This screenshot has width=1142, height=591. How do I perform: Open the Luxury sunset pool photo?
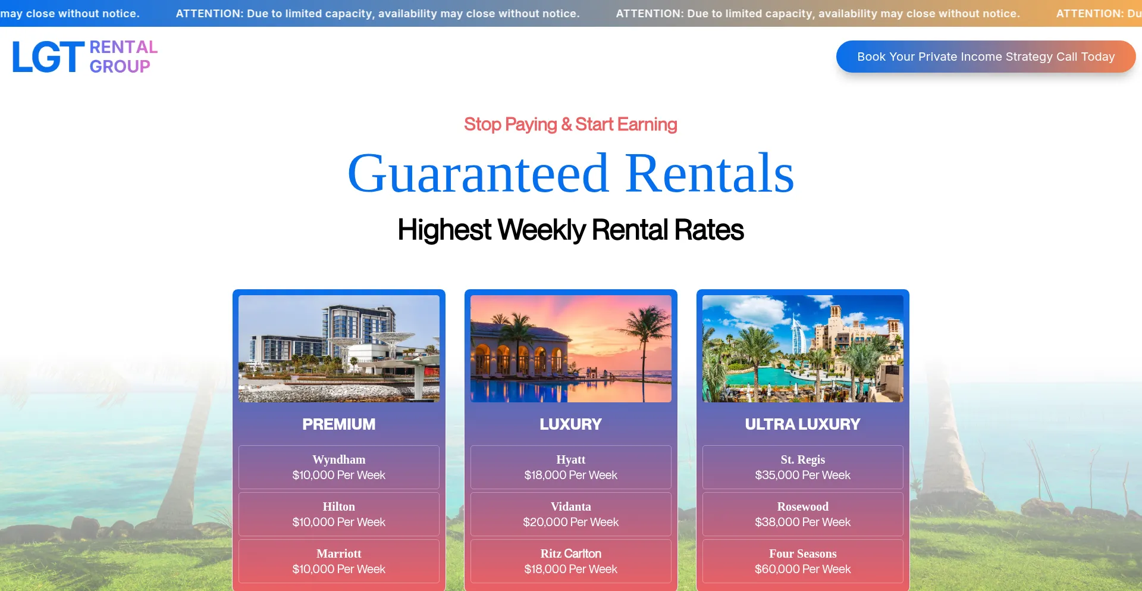click(571, 349)
